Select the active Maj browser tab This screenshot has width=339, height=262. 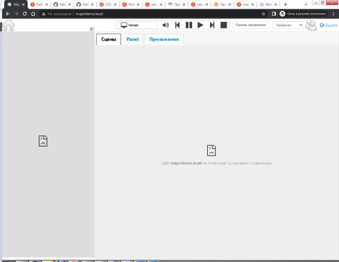tap(16, 5)
